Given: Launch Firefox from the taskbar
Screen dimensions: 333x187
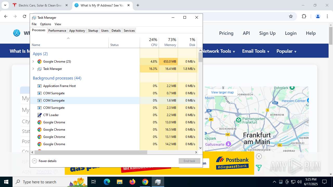Looking at the screenshot, I should tap(132, 182).
